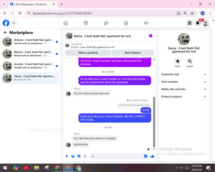This screenshot has width=215, height=172.
Task: Open the emoji picker smiley icon
Action: (x=145, y=156)
